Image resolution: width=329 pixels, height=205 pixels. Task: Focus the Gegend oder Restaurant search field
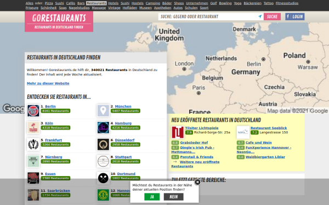[208, 16]
